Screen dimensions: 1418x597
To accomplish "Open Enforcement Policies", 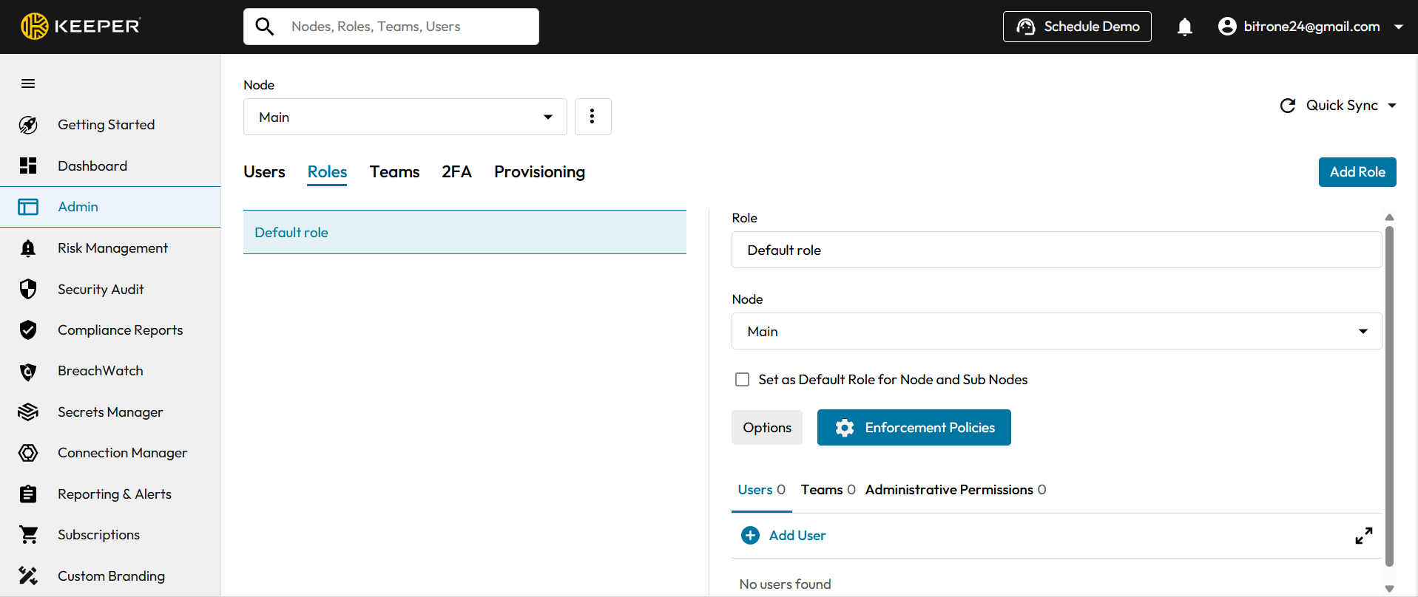I will pyautogui.click(x=914, y=428).
